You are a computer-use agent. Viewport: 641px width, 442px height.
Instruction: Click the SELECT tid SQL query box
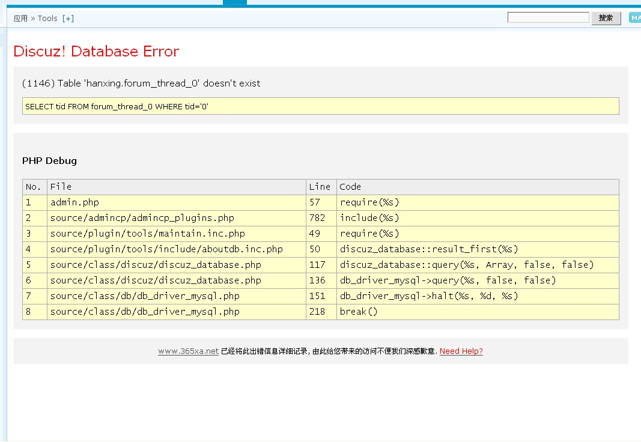point(321,106)
